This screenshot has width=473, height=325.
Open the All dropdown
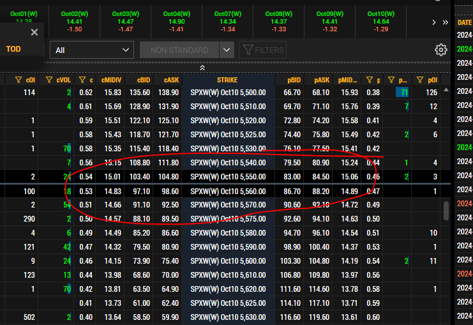click(92, 50)
